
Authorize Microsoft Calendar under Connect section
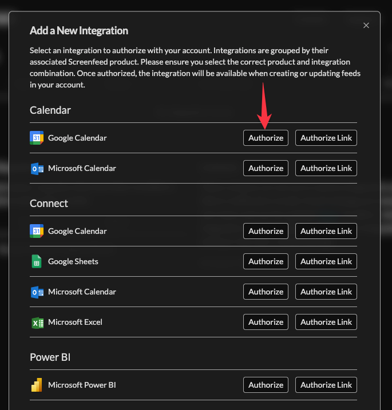tap(266, 292)
